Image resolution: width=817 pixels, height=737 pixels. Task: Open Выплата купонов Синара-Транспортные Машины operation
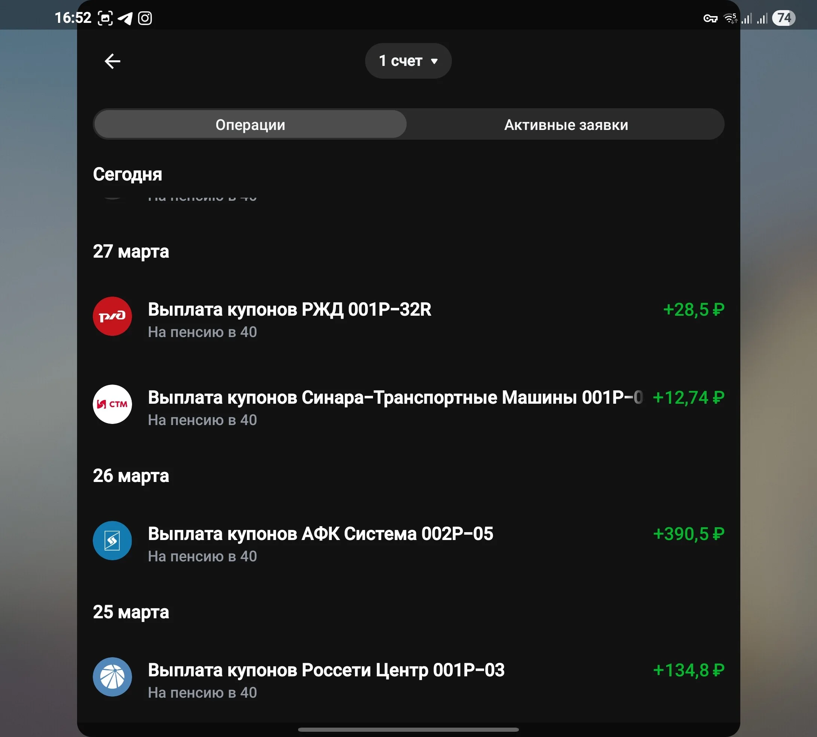point(408,407)
